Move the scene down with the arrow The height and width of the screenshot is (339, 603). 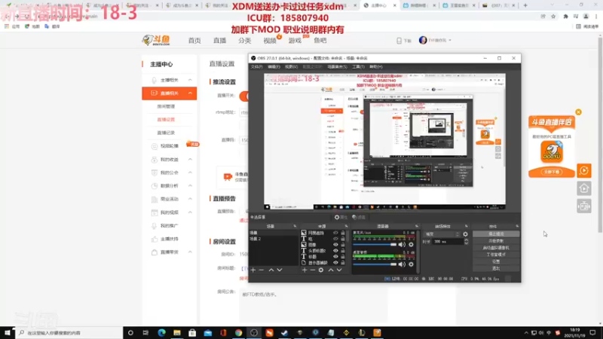click(280, 270)
